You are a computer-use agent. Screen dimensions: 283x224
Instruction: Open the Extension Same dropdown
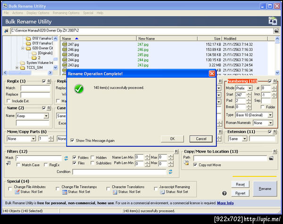point(244,139)
